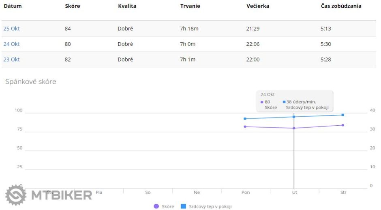This screenshot has height=210, width=381.
Task: Click blue heart rate point for Ut
Action: click(294, 117)
